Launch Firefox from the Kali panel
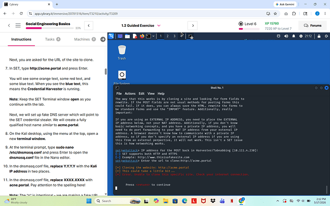The width and height of the screenshot is (330, 206). point(142,36)
